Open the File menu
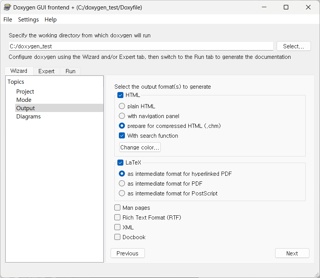 point(8,20)
